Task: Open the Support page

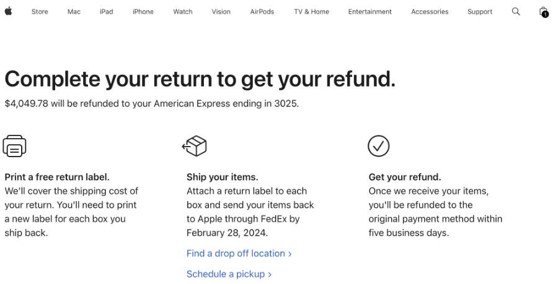Action: click(480, 12)
